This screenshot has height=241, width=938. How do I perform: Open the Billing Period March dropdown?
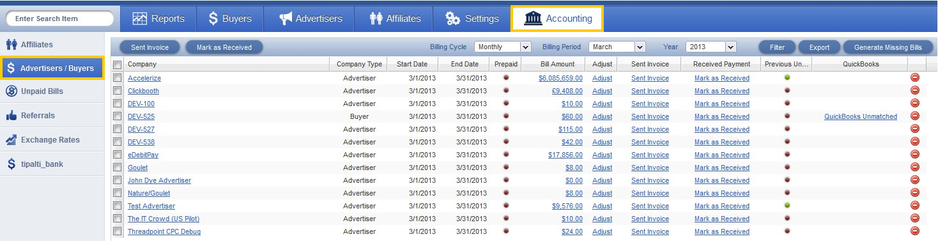coord(617,47)
